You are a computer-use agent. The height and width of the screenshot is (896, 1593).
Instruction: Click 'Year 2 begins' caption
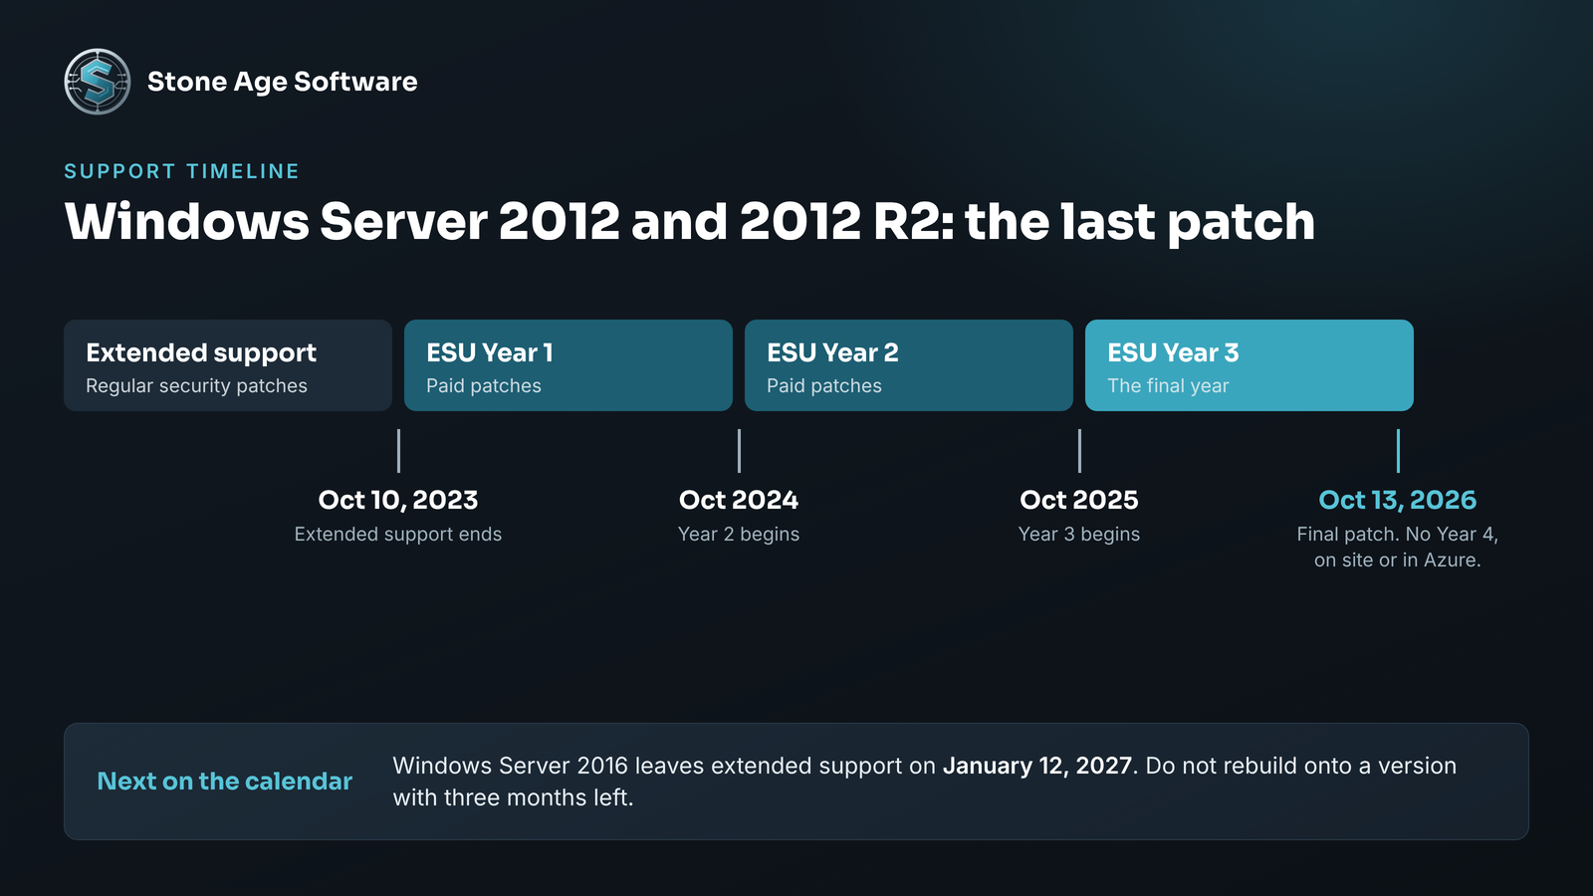click(x=739, y=535)
